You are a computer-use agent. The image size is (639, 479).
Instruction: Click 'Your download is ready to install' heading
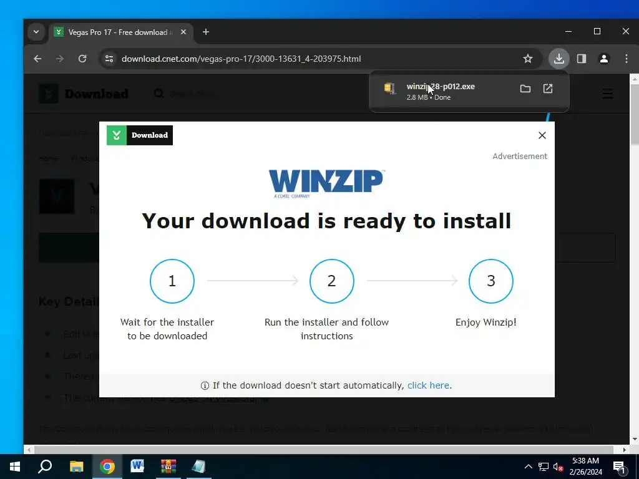pyautogui.click(x=326, y=221)
